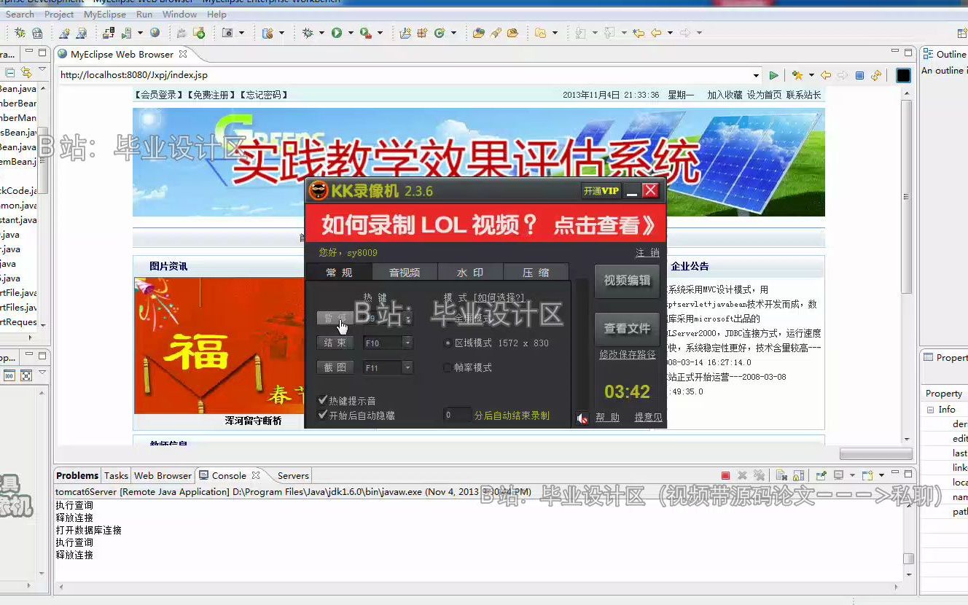Click the globe web browser icon in the toolbar

pyautogui.click(x=155, y=33)
